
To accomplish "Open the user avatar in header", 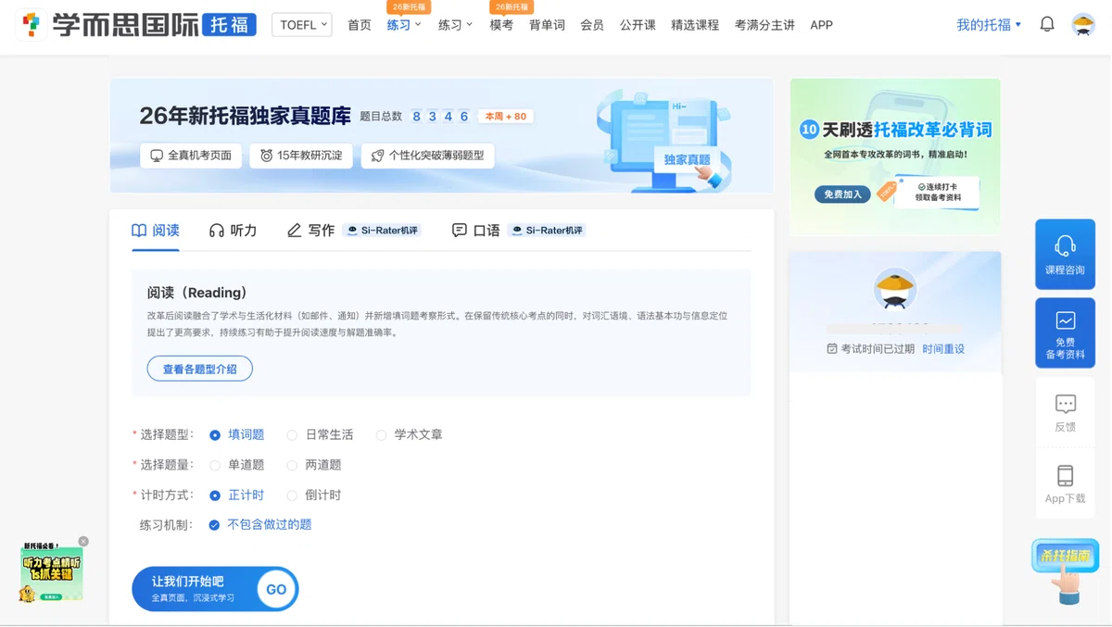I will pos(1083,25).
